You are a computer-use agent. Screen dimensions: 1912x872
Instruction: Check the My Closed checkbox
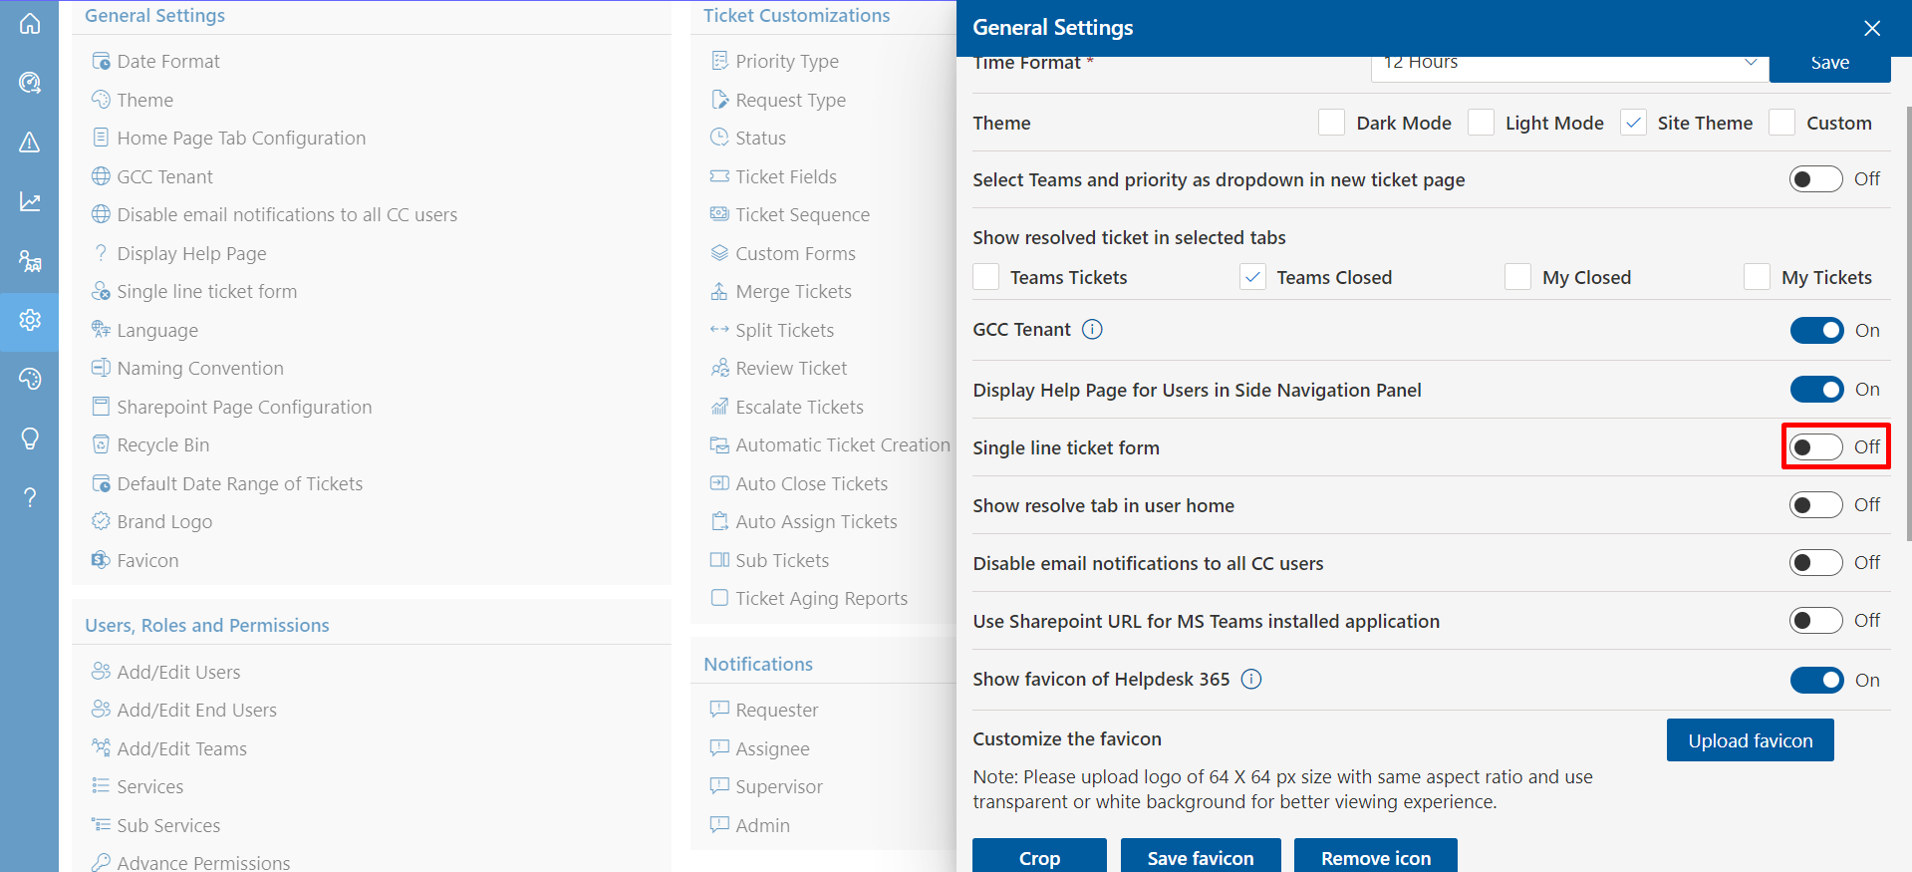tap(1517, 277)
